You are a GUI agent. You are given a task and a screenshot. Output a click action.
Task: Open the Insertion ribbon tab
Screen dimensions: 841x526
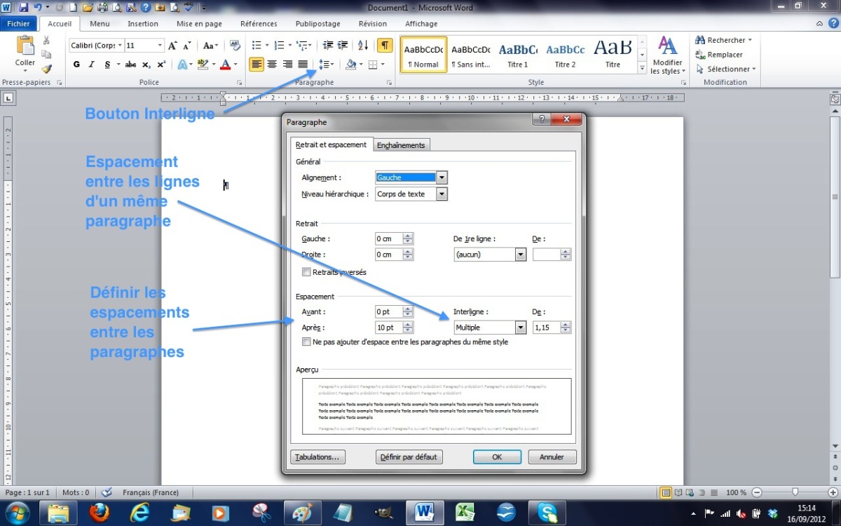[143, 24]
